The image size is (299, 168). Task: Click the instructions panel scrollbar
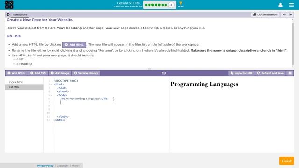tap(293, 44)
